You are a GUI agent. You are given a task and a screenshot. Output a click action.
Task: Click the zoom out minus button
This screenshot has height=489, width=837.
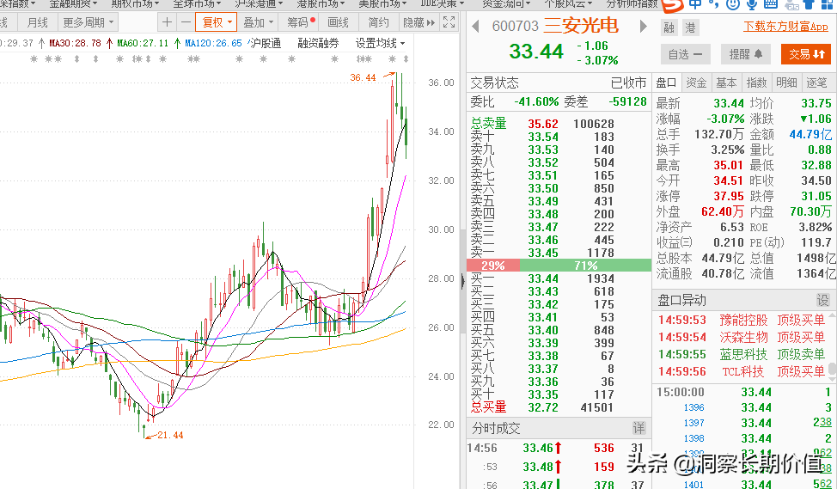click(186, 22)
